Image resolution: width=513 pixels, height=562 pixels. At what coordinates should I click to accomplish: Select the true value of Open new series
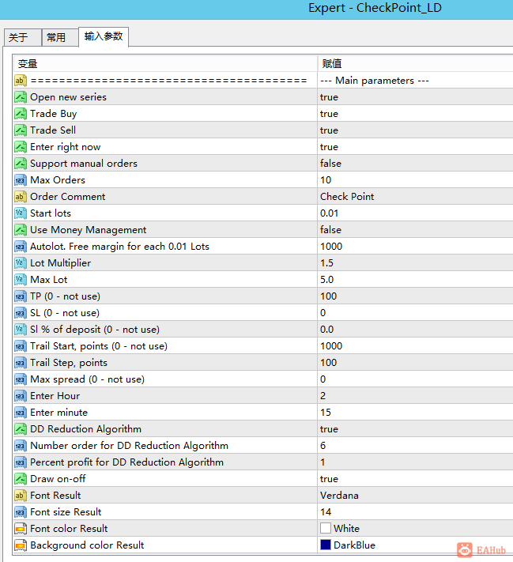pos(329,97)
